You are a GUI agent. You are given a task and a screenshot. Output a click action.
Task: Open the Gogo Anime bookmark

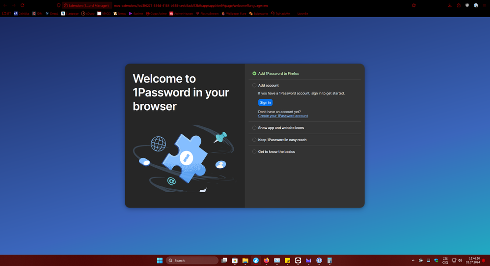tap(156, 14)
